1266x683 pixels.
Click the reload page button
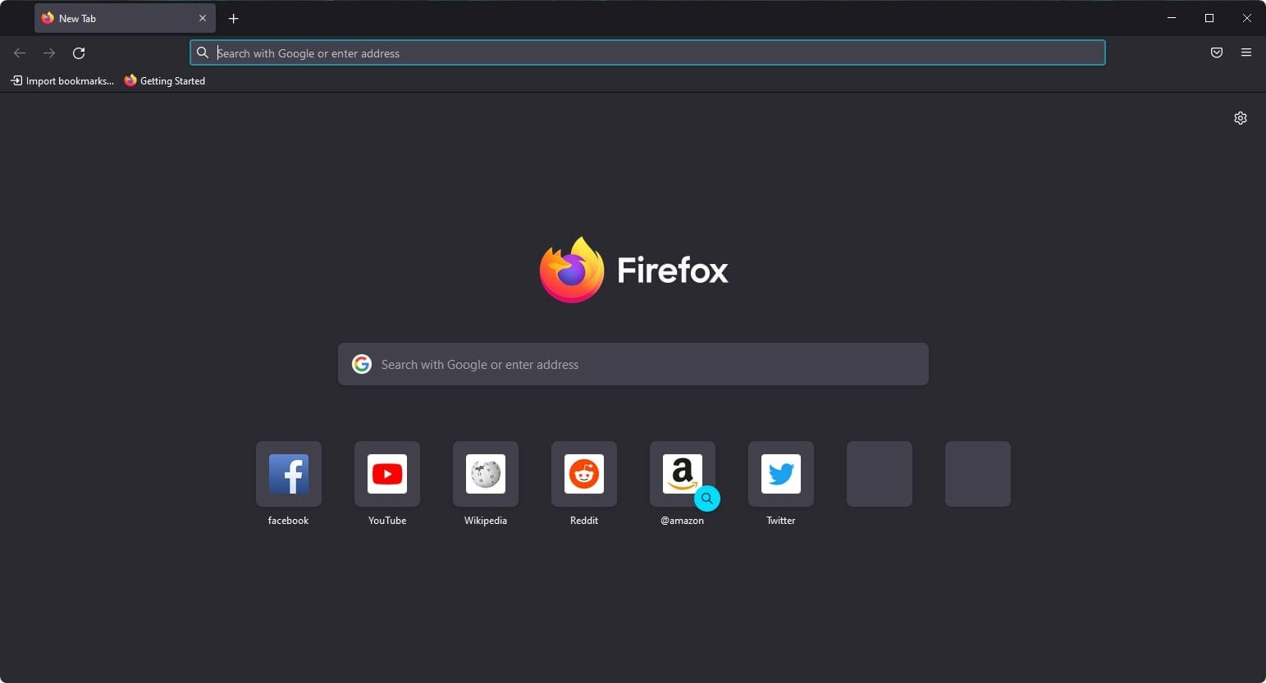pyautogui.click(x=79, y=53)
